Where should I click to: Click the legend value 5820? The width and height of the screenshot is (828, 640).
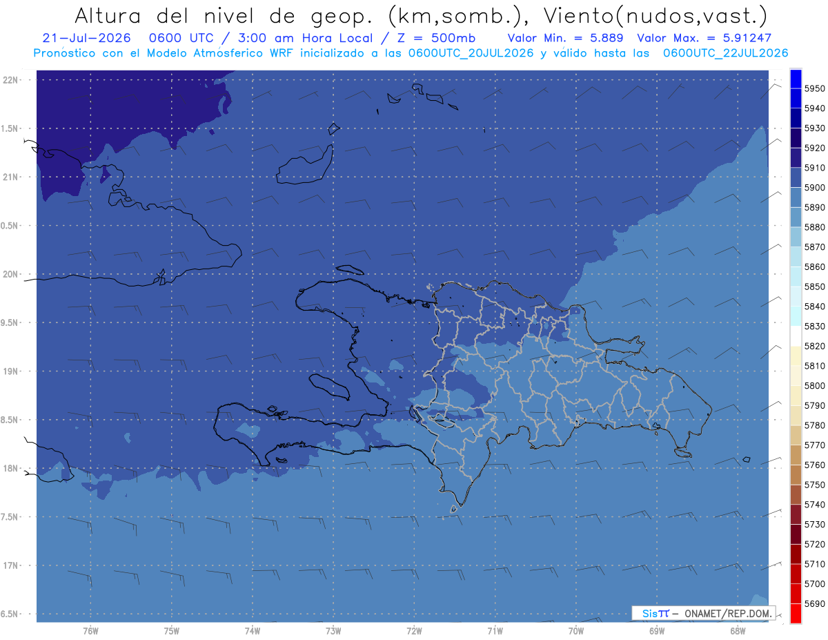pyautogui.click(x=815, y=346)
